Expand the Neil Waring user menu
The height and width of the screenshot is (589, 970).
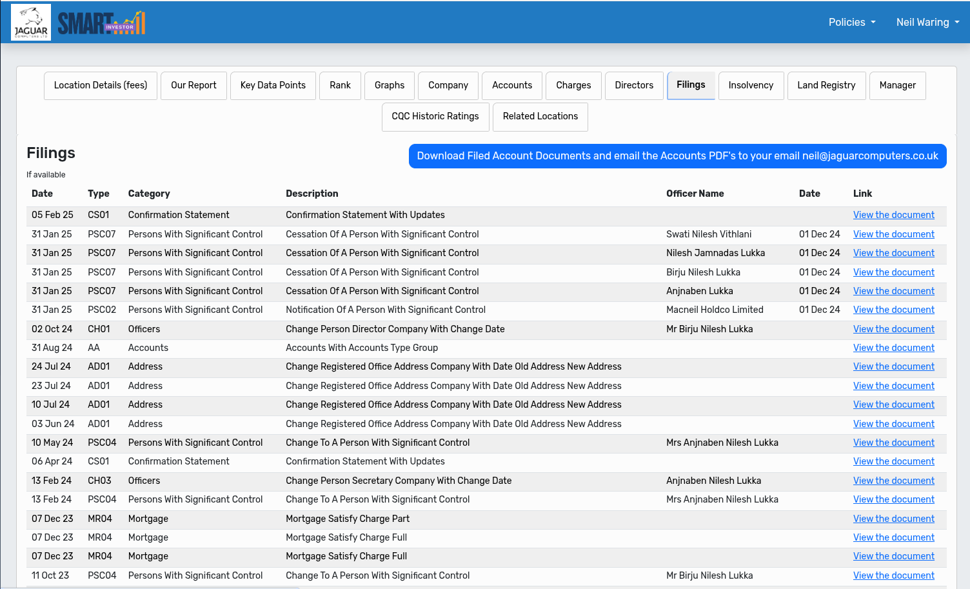(x=927, y=23)
